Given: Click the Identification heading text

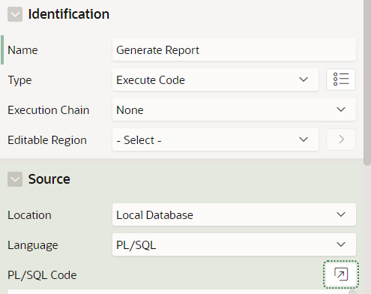Looking at the screenshot, I should (69, 14).
